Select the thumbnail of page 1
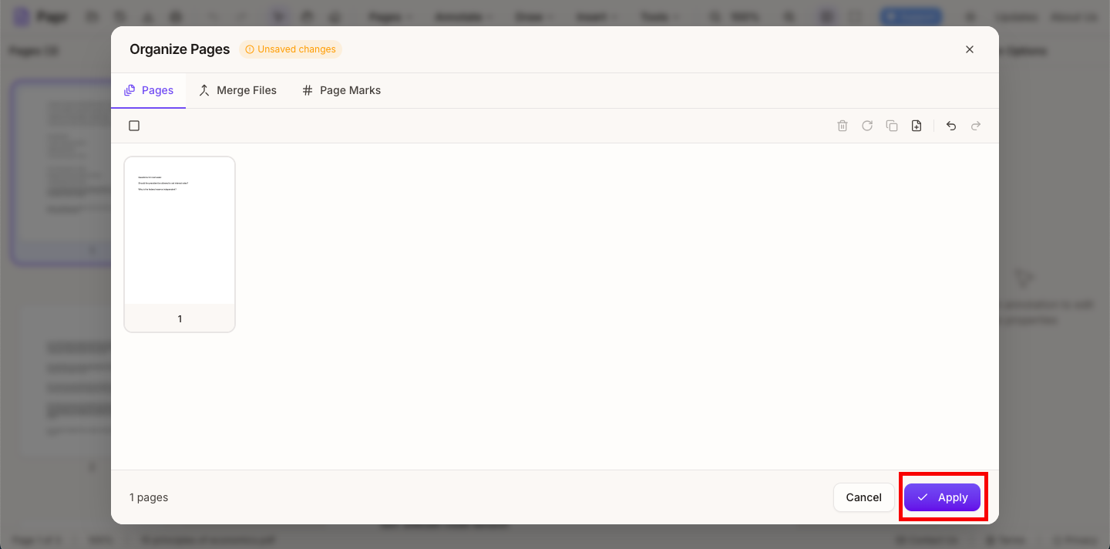The height and width of the screenshot is (549, 1110). click(x=180, y=231)
